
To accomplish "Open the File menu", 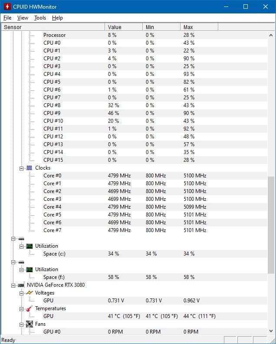I will click(7, 18).
